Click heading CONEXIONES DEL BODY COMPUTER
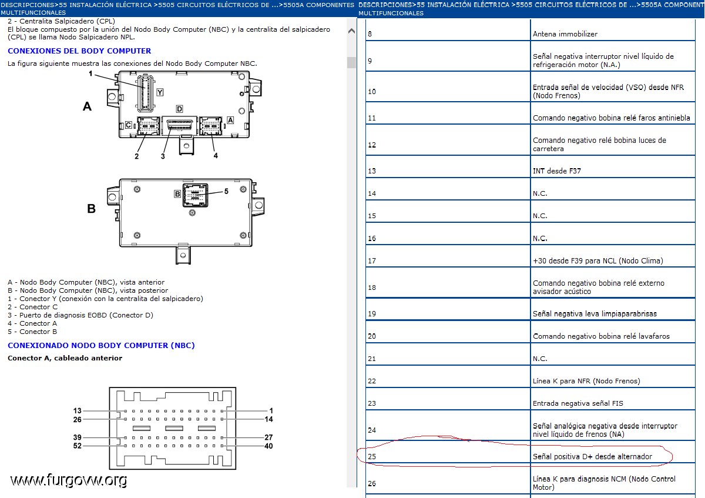Screen dimensions: 705x498 pyautogui.click(x=79, y=51)
